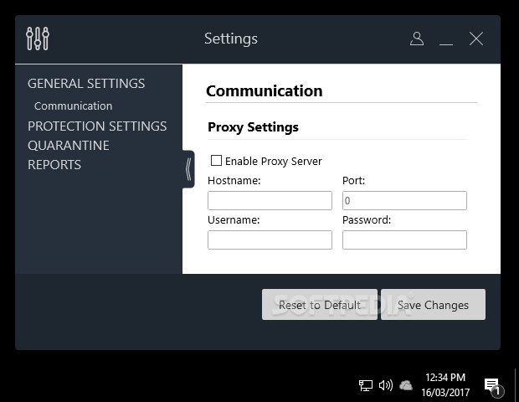Click the settings sliders icon in header
This screenshot has width=519, height=402.
point(38,39)
